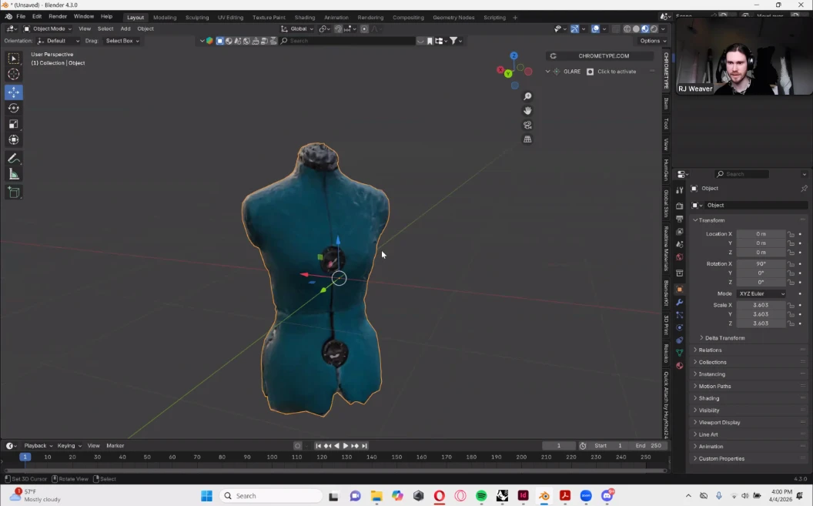This screenshot has width=813, height=506.
Task: Open the XYZ Euler rotation mode dropdown
Action: (761, 293)
